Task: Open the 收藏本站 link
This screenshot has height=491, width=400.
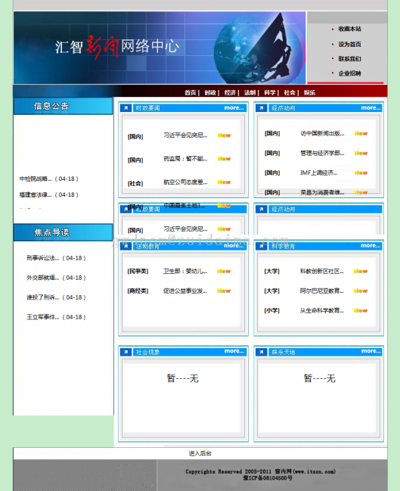Action: click(x=349, y=29)
